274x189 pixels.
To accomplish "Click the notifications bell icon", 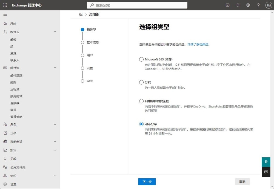I will click(x=238, y=5).
